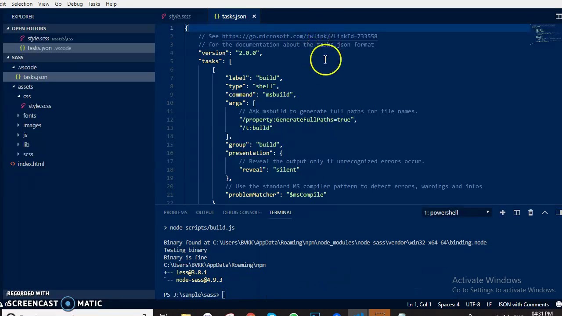Select language mode JSON with Comments
562x316 pixels.
click(x=523, y=305)
